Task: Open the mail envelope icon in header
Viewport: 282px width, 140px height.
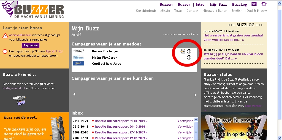Action: pos(254,4)
